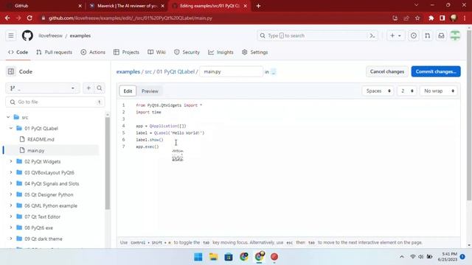Open the GitHub hamburger navigation menu
Image resolution: width=472 pixels, height=265 pixels.
11,35
